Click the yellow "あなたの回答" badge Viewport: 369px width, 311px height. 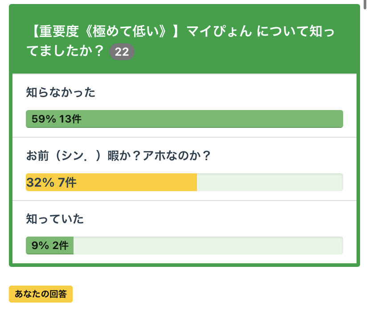point(41,294)
